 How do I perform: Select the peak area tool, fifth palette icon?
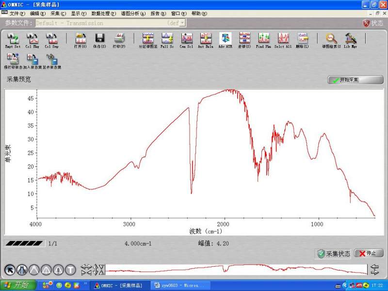(58, 270)
